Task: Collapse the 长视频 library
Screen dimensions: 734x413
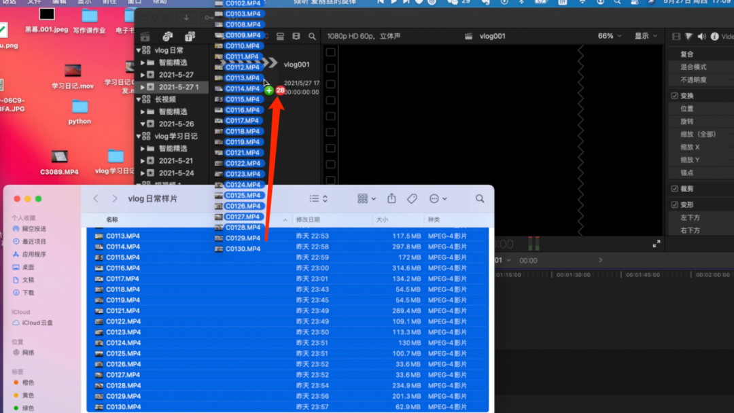Action: pyautogui.click(x=139, y=99)
